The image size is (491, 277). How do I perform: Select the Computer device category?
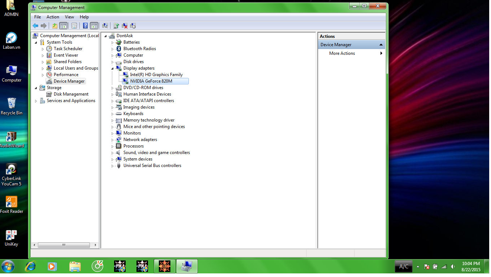(x=133, y=55)
